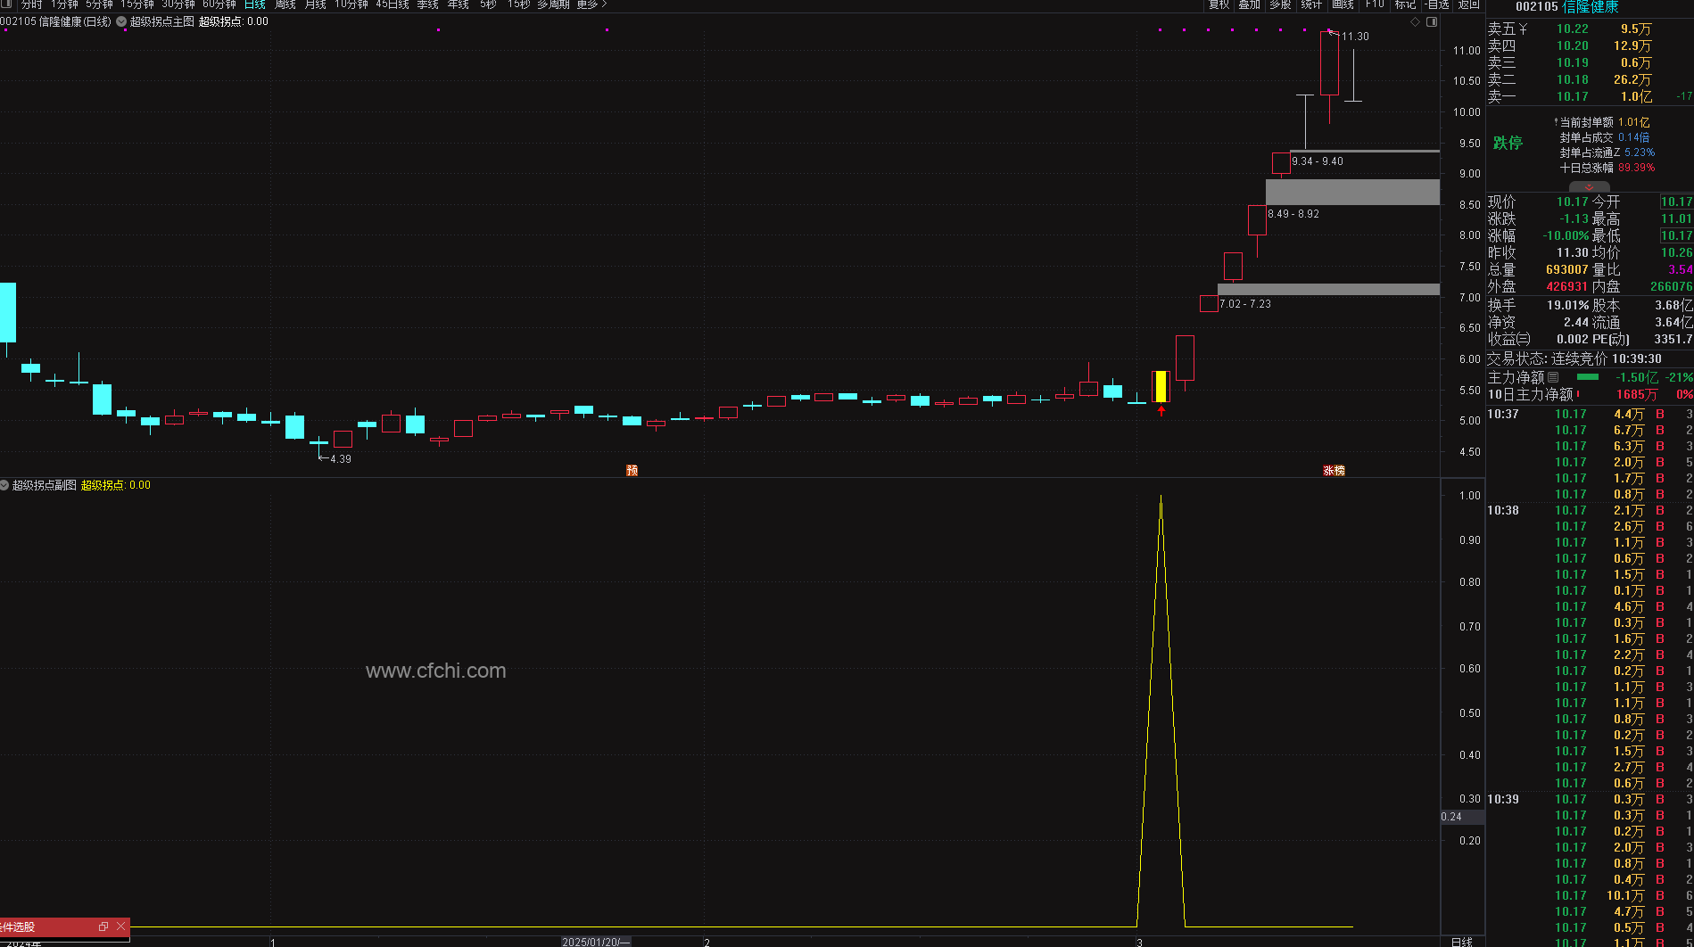Switch to 季线 quarterly chart
Viewport: 1694px width, 947px height.
[428, 4]
